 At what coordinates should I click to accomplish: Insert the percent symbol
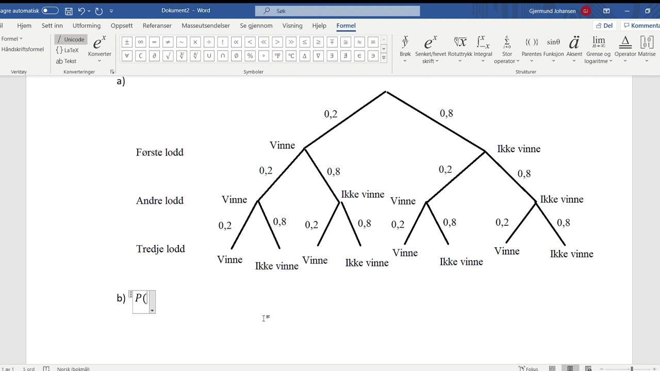pos(250,56)
